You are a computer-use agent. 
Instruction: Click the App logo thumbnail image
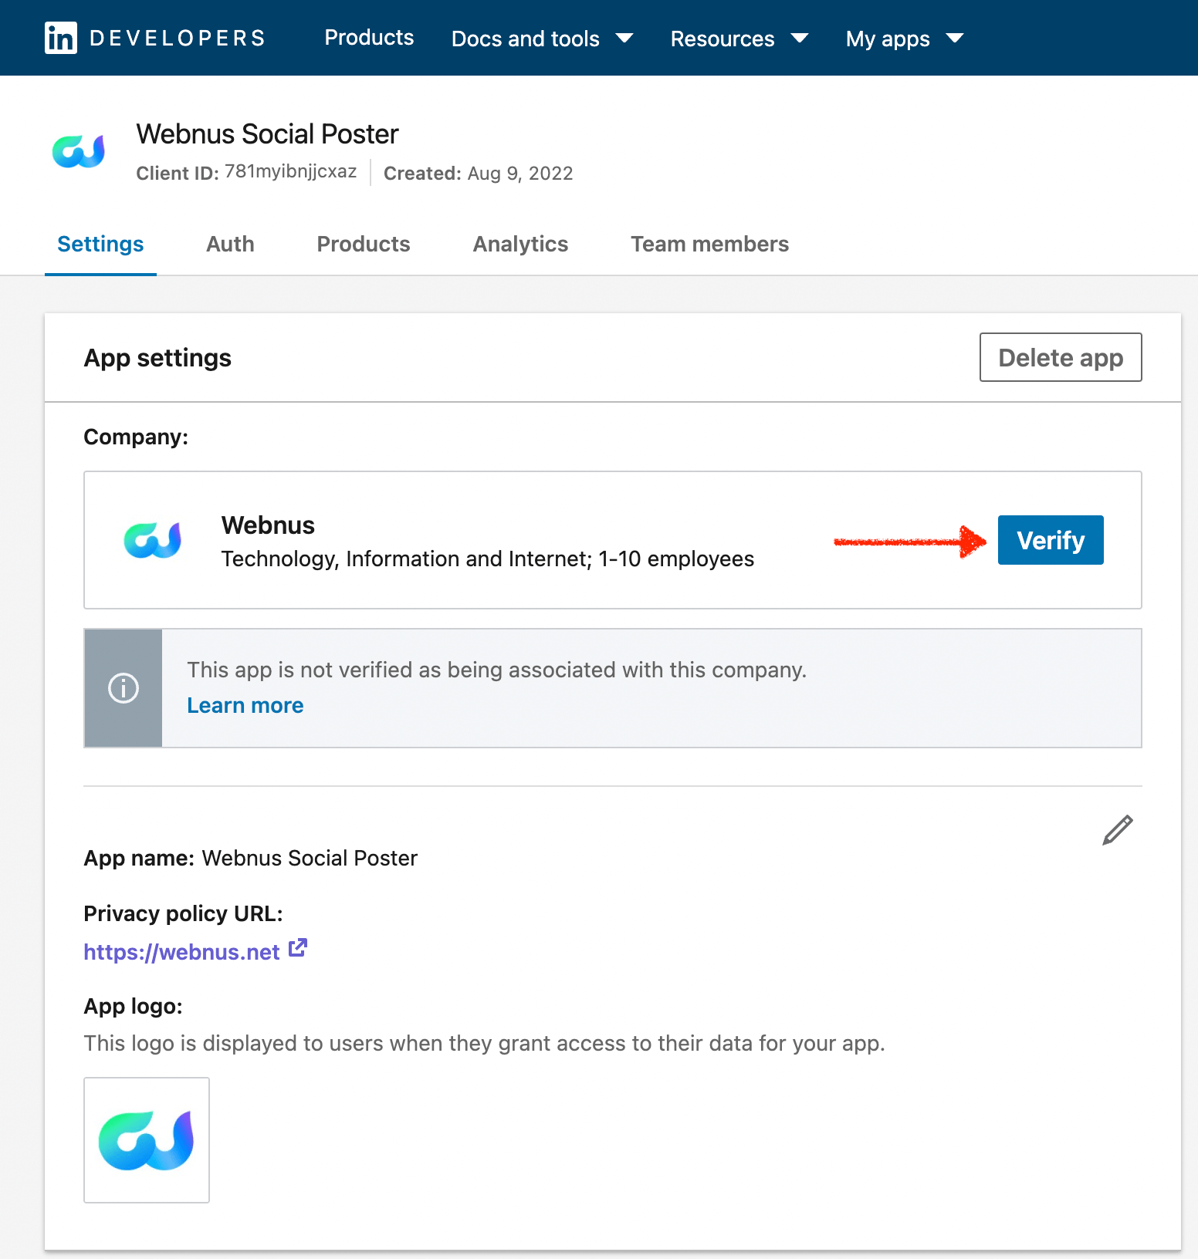147,1140
